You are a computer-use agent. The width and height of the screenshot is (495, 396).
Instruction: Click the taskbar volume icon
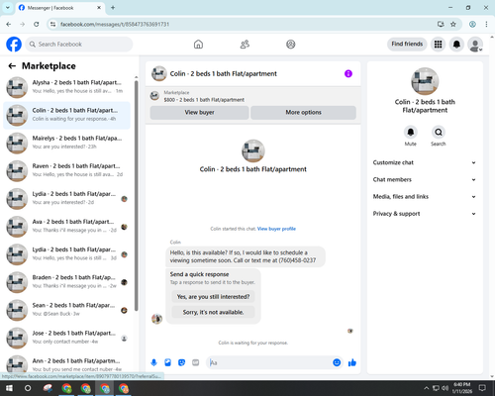tap(445, 388)
